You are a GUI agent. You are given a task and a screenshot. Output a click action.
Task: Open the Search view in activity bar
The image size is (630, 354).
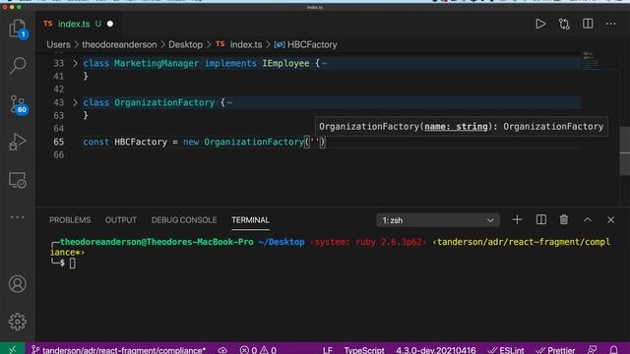coord(18,66)
